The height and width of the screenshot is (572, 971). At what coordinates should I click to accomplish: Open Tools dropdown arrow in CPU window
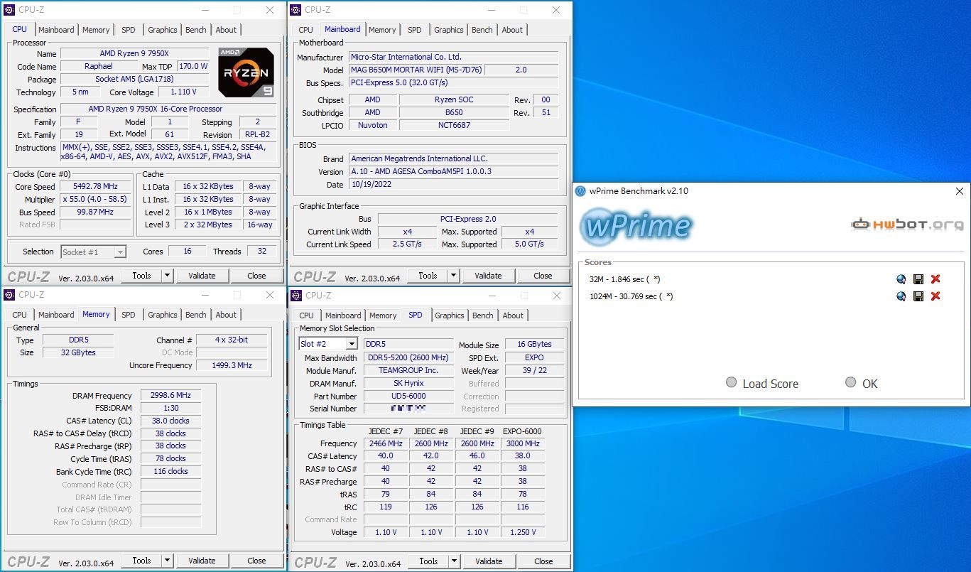point(168,276)
